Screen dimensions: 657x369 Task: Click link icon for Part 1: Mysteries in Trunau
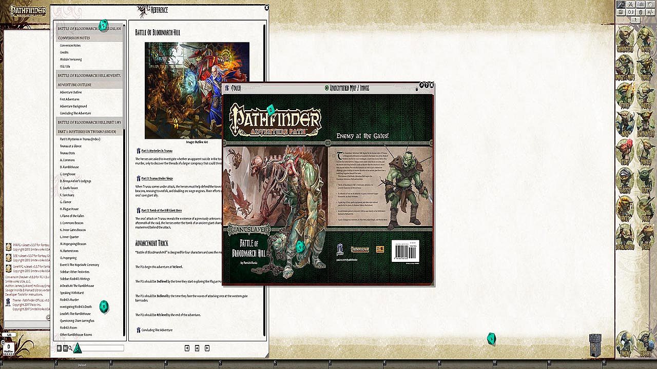click(x=138, y=151)
